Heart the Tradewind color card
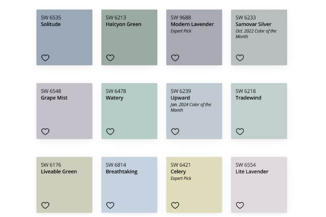Viewport: 326px width, 217px height. pyautogui.click(x=240, y=132)
